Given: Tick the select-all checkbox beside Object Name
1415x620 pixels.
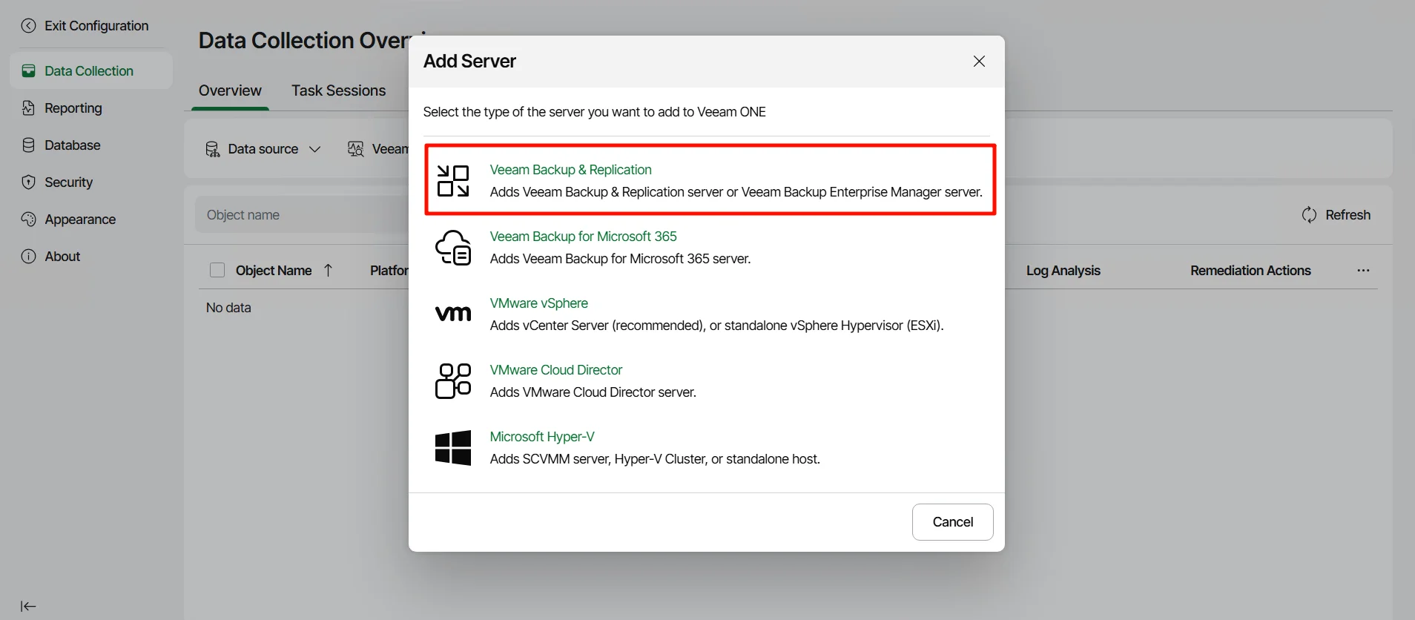Looking at the screenshot, I should 217,271.
